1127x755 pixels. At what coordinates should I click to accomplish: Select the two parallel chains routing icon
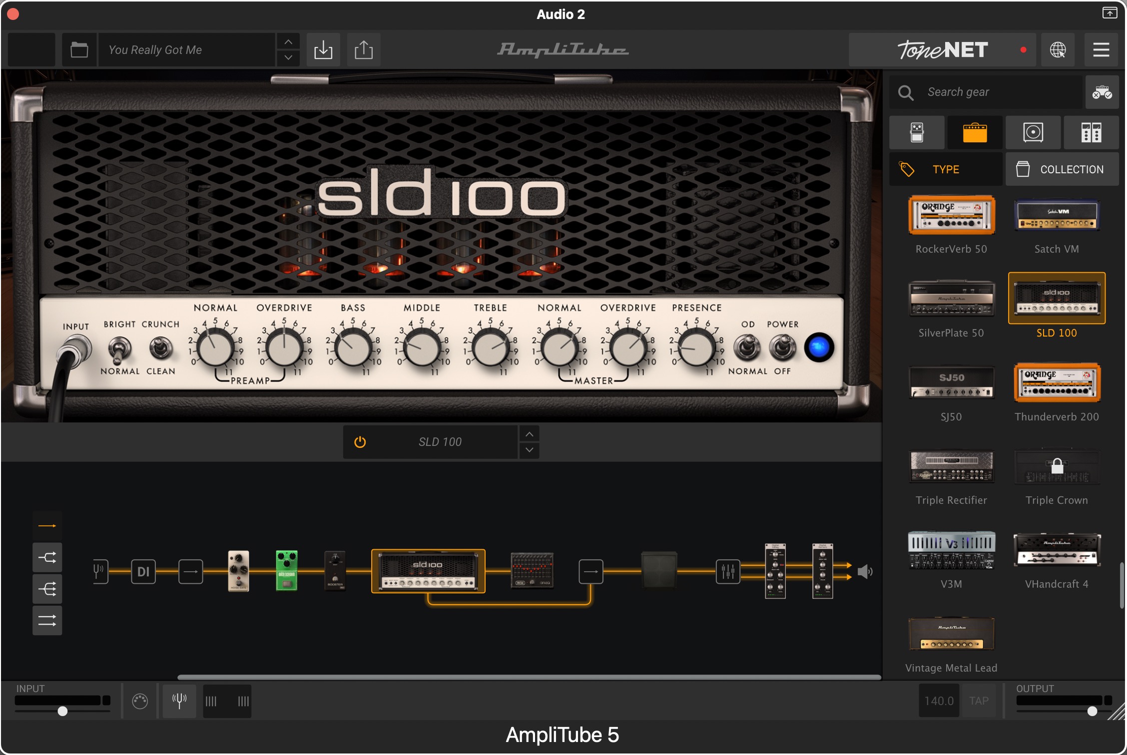click(x=47, y=621)
